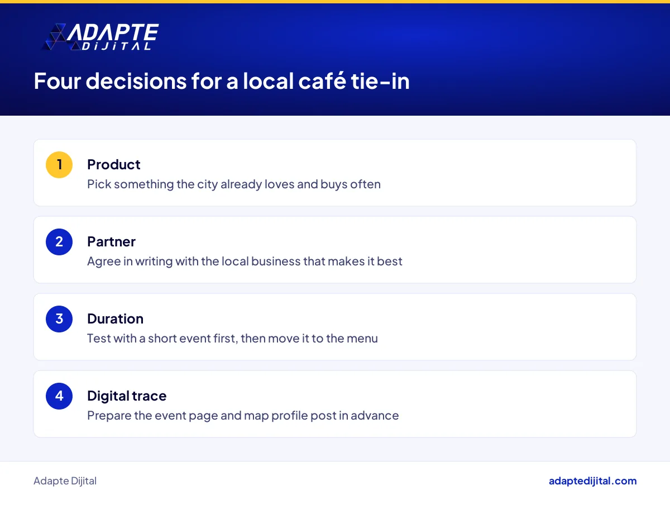Click the 'Four decisions for a local café tie-in' title

point(222,81)
